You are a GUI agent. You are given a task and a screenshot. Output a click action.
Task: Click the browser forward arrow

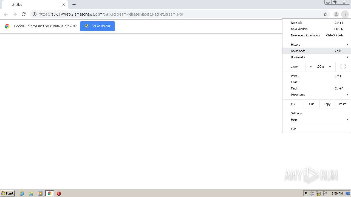pyautogui.click(x=15, y=14)
